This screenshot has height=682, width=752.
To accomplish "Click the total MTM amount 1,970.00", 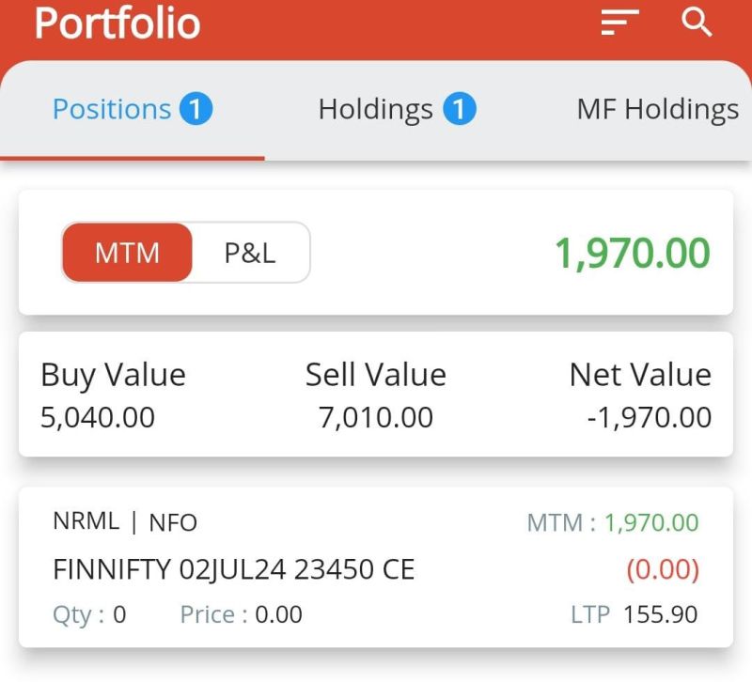I will tap(632, 253).
